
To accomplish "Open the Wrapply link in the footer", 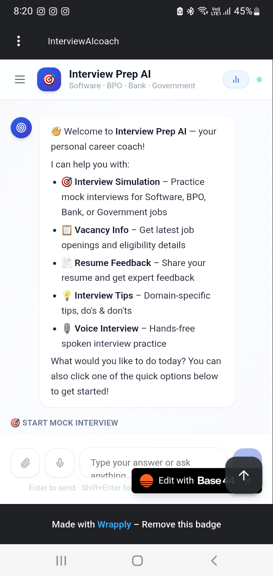I will 114,524.
